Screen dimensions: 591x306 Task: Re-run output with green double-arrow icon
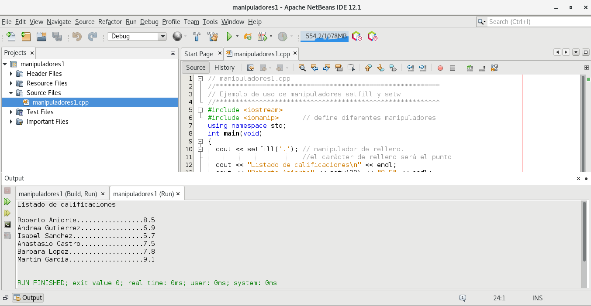(x=7, y=202)
